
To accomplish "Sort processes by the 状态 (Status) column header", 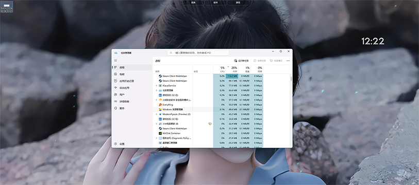I will point(203,69).
